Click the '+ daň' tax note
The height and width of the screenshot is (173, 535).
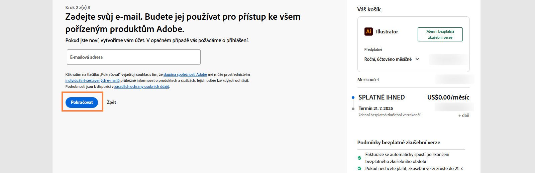tap(463, 115)
